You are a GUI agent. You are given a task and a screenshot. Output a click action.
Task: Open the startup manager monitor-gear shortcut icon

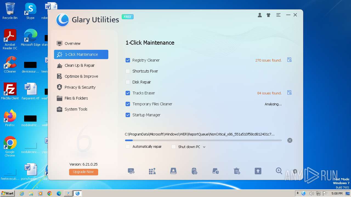click(x=131, y=171)
